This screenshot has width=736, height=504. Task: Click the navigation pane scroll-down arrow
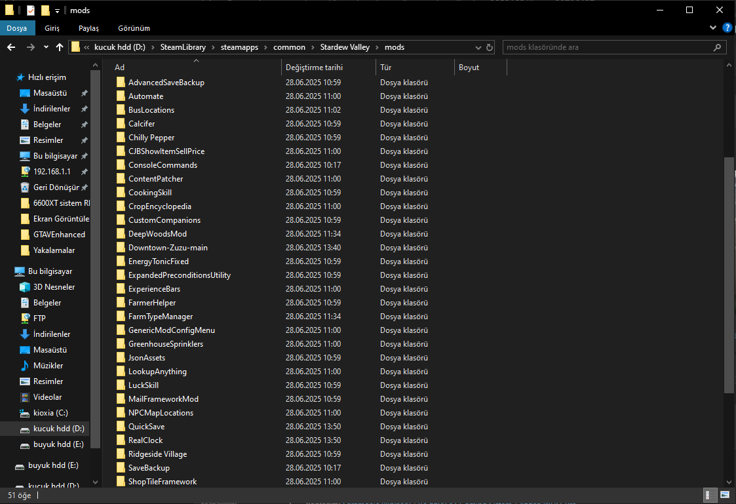point(95,482)
